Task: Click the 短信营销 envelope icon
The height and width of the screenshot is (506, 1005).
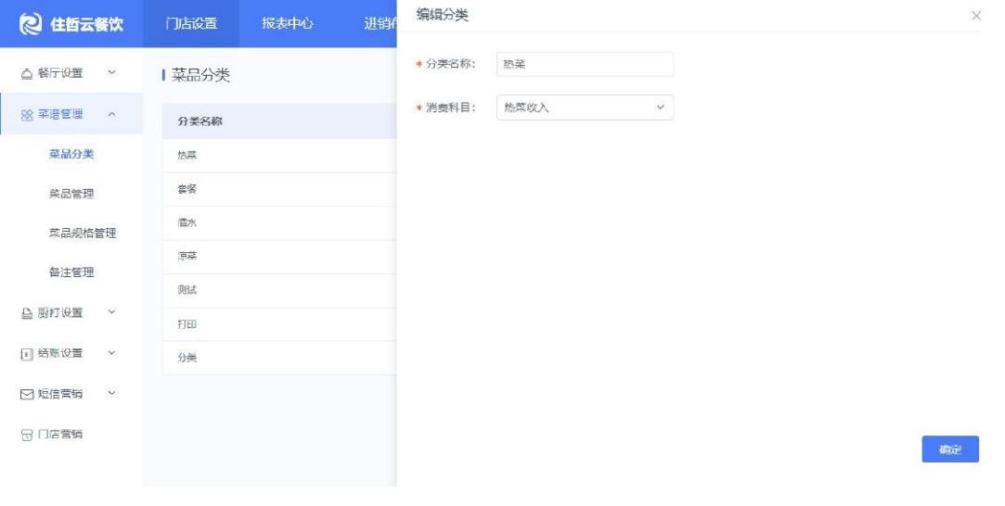Action: pyautogui.click(x=26, y=394)
